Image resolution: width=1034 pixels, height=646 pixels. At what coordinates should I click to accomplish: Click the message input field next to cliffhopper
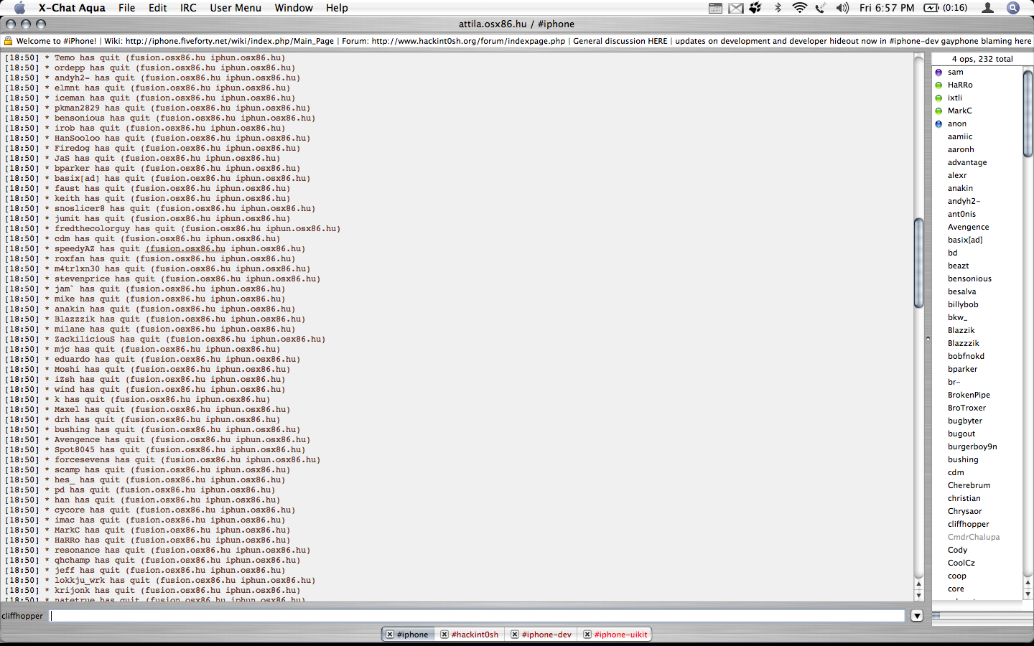(477, 616)
